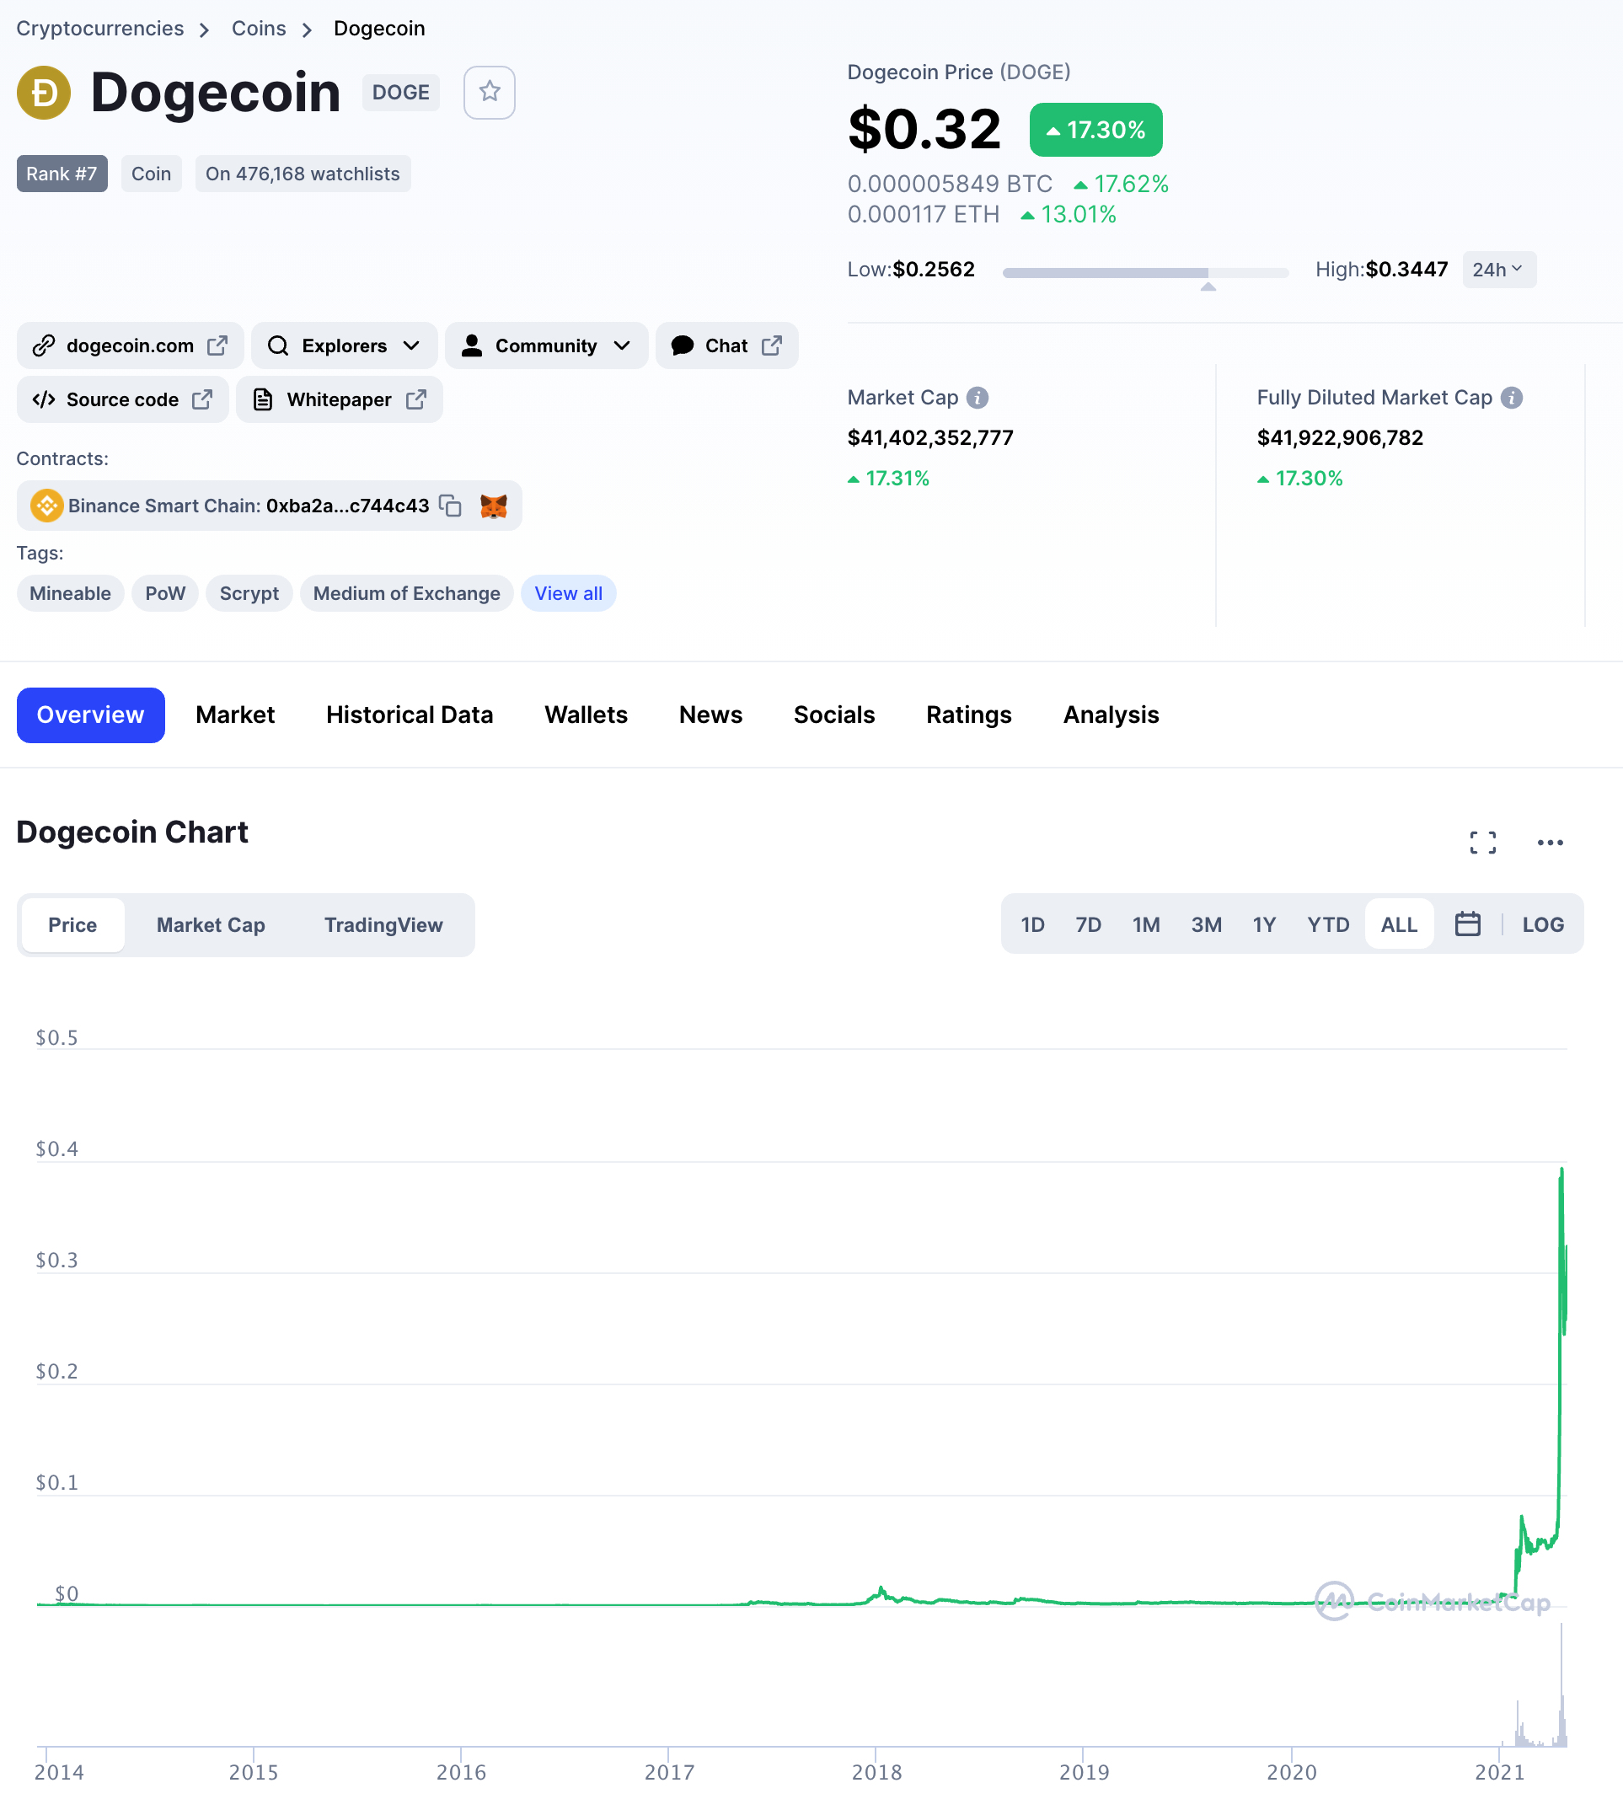
Task: Open the Market tab
Action: (x=234, y=715)
